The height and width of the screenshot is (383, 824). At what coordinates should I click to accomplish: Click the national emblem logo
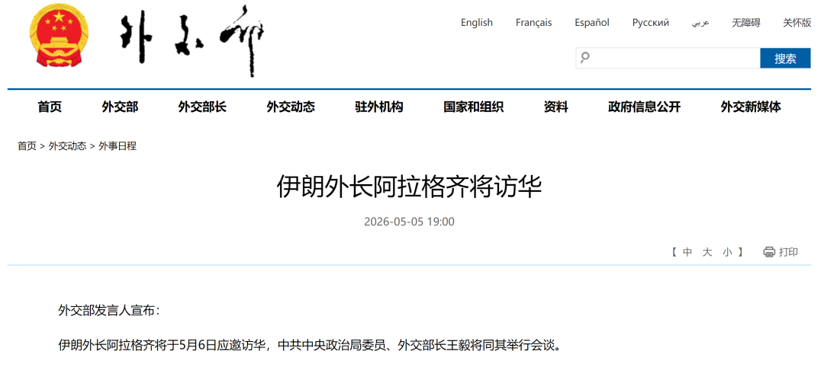coord(59,34)
